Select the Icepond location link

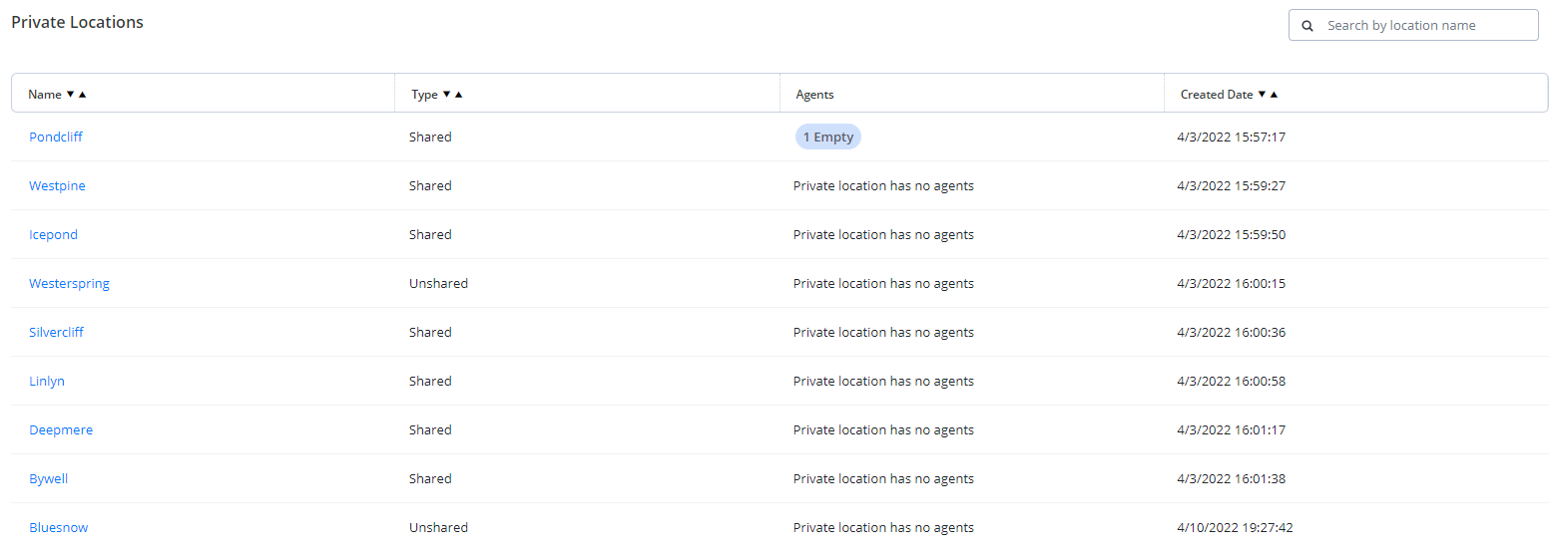click(53, 234)
